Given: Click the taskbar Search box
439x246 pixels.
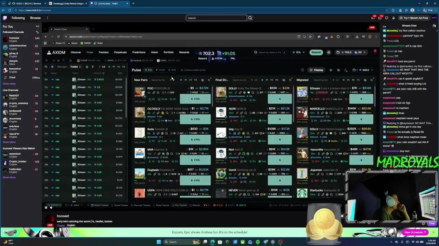Looking at the screenshot, I should click(x=182, y=242).
